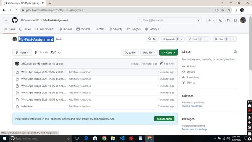Open Microsoft Store from the taskbar
Screen dimensions: 252x142
(95, 138)
